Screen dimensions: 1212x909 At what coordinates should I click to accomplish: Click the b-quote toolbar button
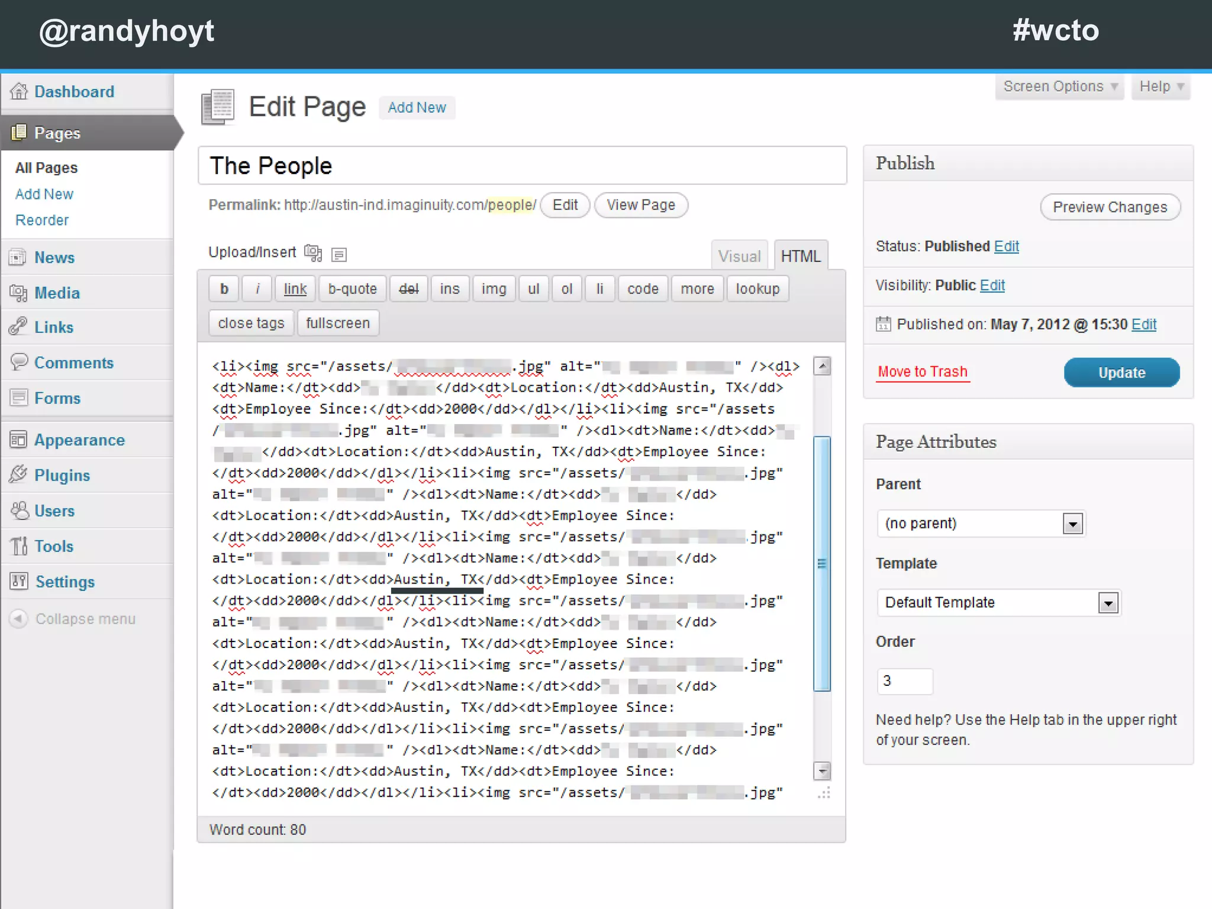coord(352,289)
